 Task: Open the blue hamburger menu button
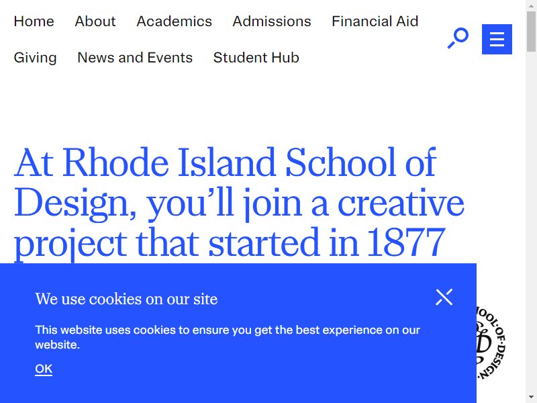pyautogui.click(x=497, y=39)
